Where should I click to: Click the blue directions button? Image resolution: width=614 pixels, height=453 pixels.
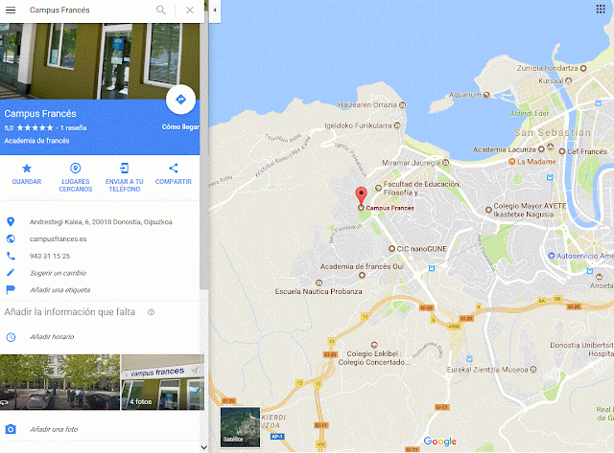coord(180,100)
